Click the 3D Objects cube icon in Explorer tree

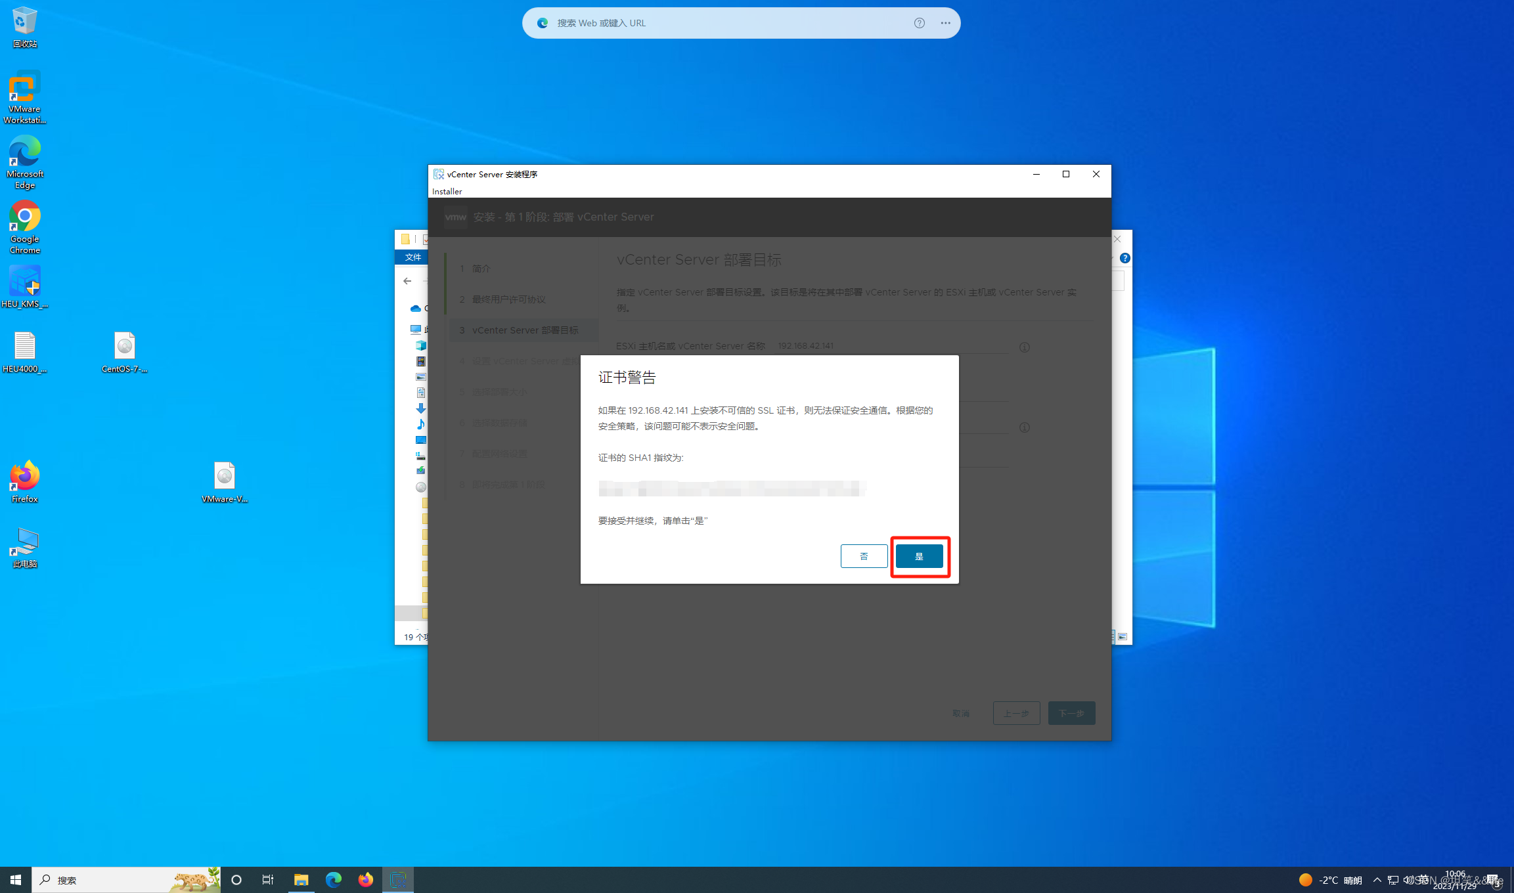[421, 345]
